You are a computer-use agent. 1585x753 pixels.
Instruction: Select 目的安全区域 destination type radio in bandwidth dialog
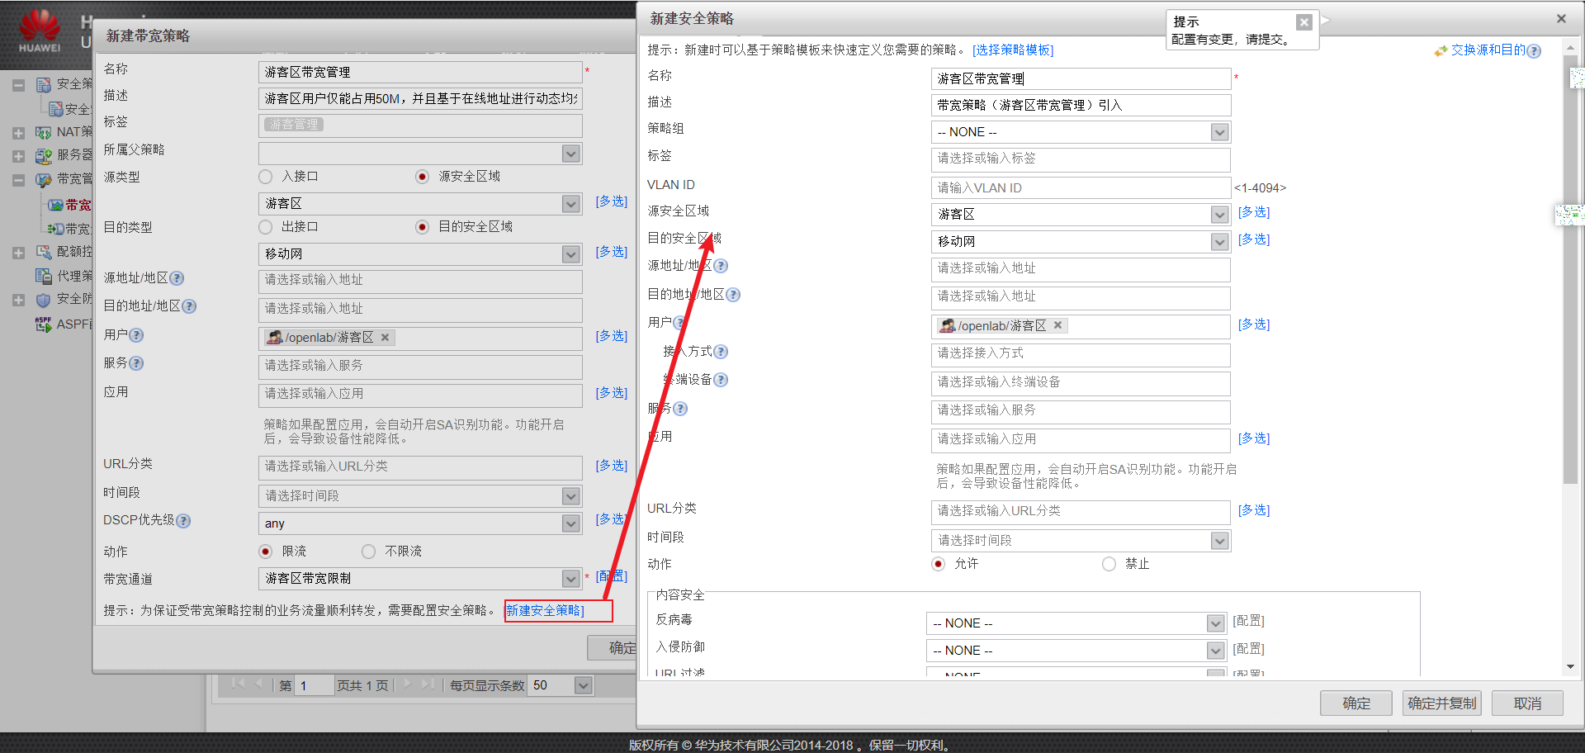point(422,227)
